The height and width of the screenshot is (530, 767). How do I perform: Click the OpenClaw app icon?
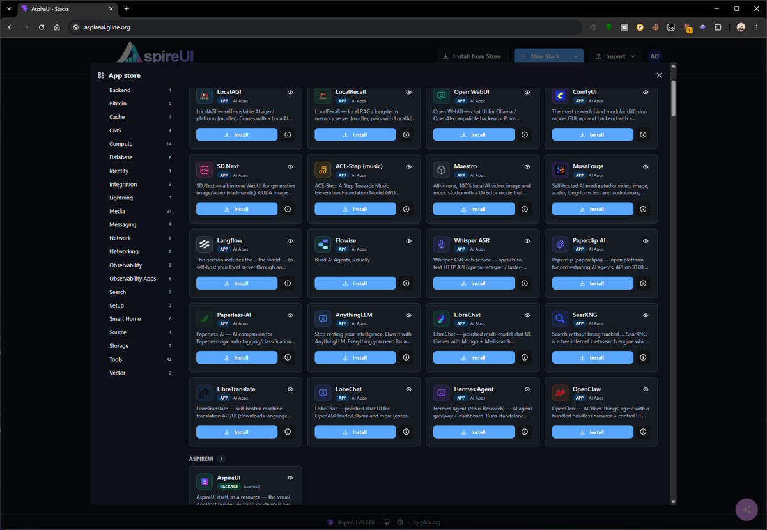[560, 393]
